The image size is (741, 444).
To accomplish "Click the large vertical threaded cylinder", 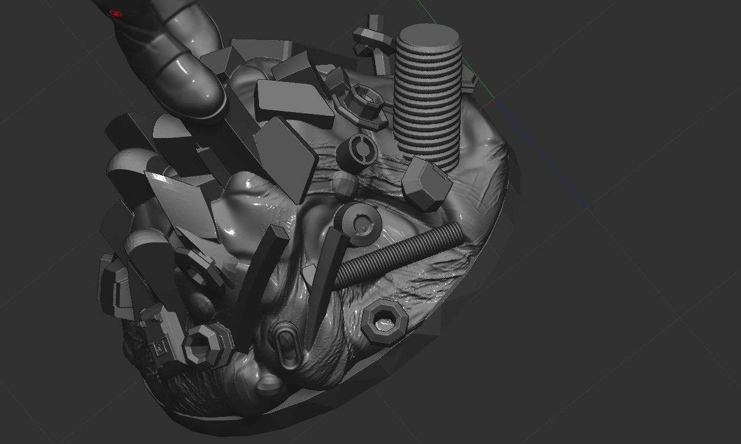I will click(429, 97).
